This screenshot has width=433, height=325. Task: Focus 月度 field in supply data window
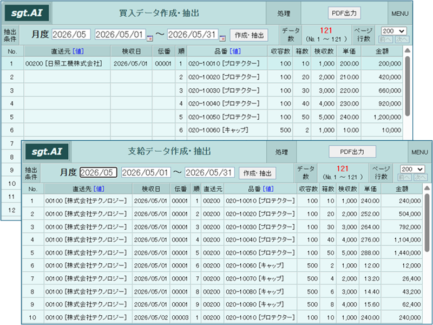pos(99,172)
